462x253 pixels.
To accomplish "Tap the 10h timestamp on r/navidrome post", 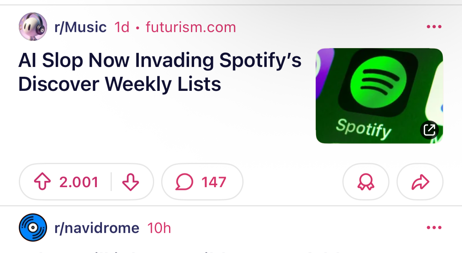I will tap(159, 228).
